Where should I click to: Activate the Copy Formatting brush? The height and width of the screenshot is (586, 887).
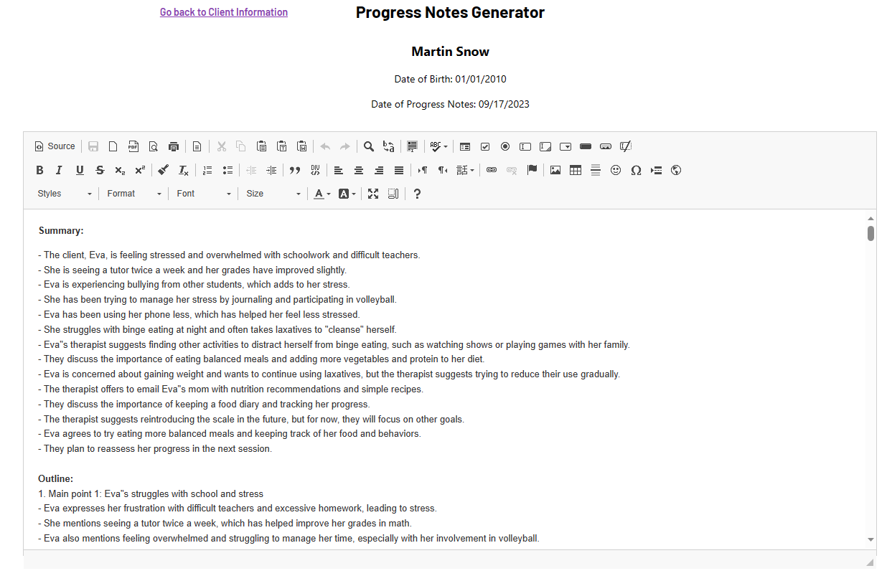point(164,170)
